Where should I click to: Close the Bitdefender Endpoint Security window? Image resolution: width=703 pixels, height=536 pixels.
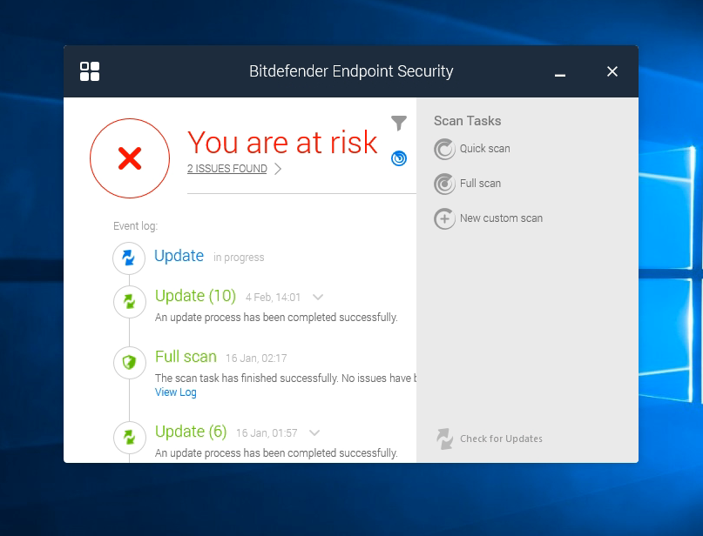coord(612,71)
